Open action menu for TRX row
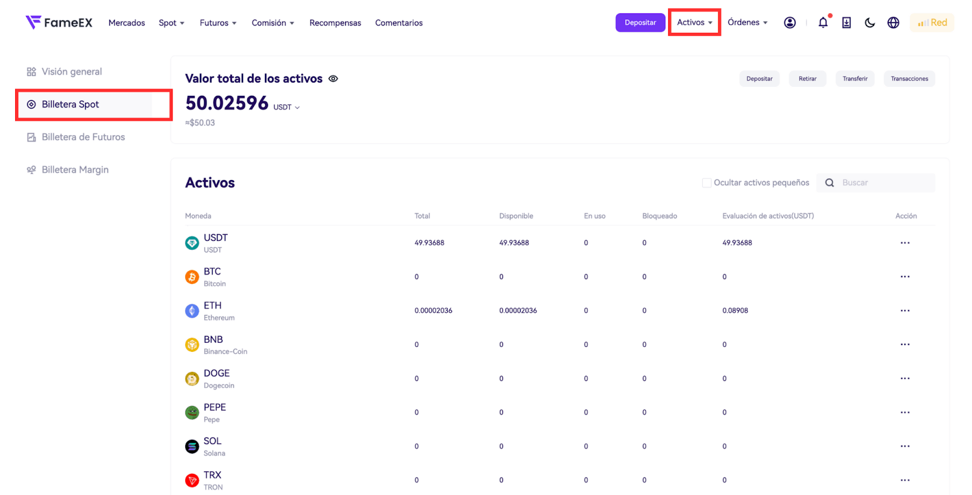This screenshot has height=495, width=972. coord(905,480)
